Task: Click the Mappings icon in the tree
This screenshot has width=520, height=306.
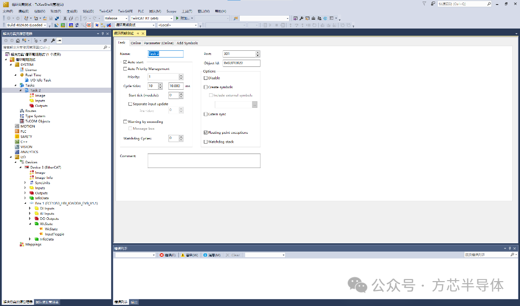Action: coord(21,244)
